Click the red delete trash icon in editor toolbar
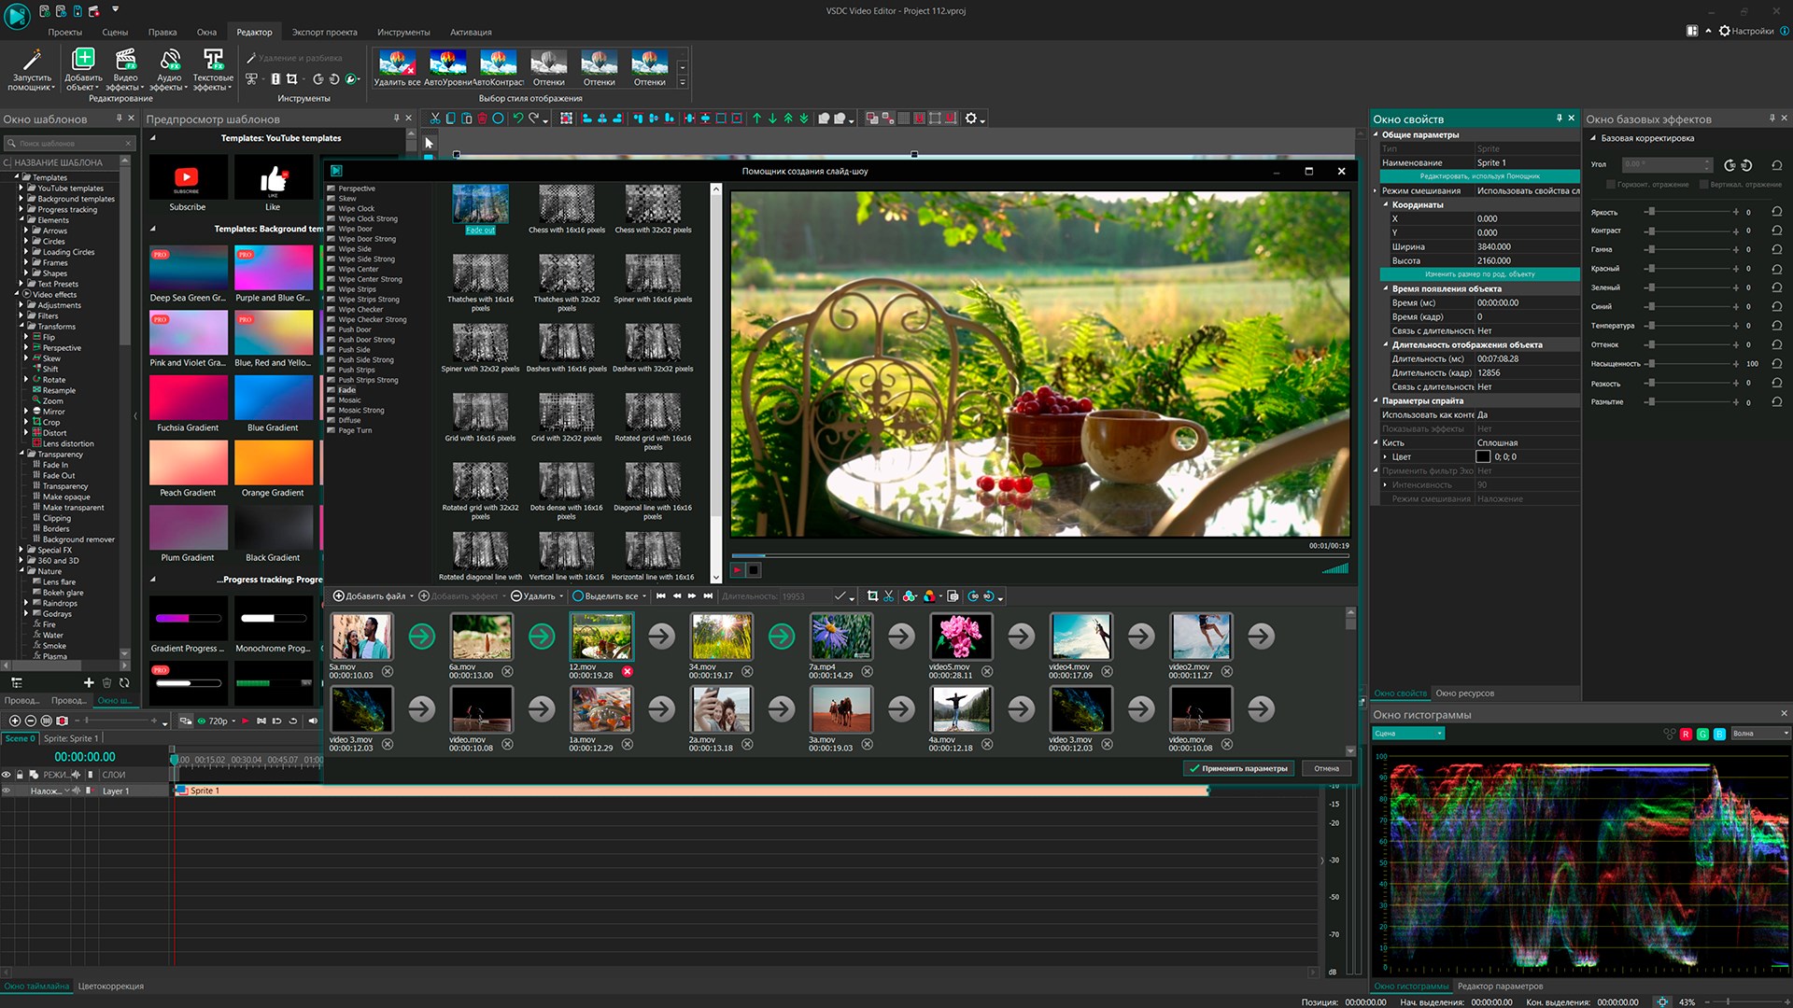The width and height of the screenshot is (1793, 1008). pyautogui.click(x=482, y=119)
